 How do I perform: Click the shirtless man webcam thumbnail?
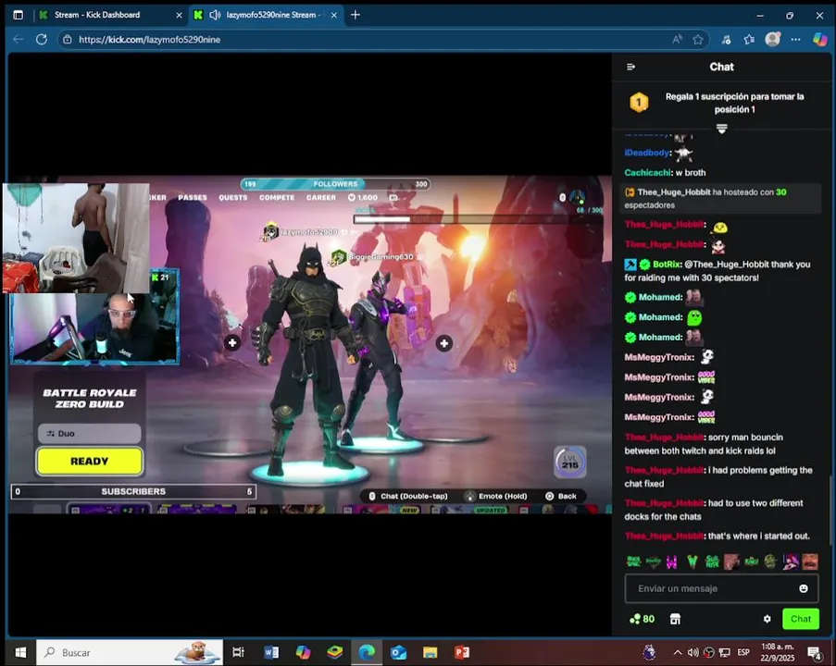click(x=76, y=238)
